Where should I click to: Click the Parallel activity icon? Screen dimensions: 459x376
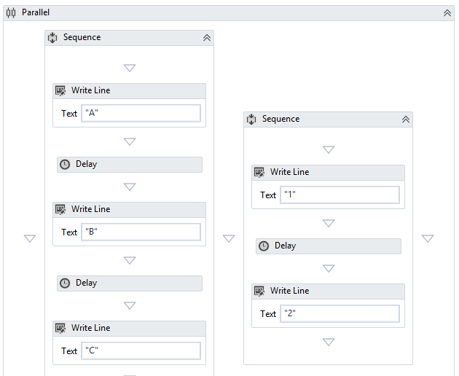point(11,13)
